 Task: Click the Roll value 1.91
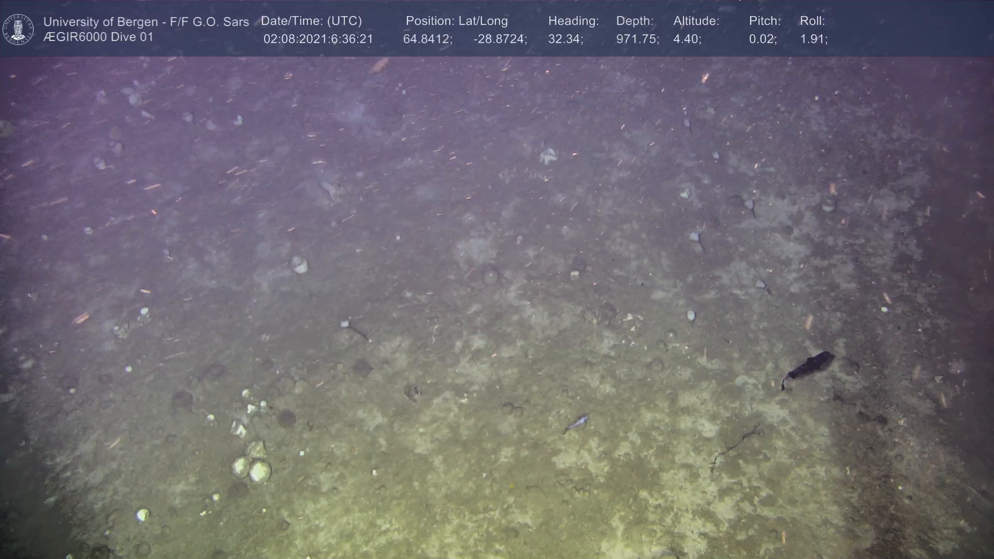(813, 39)
